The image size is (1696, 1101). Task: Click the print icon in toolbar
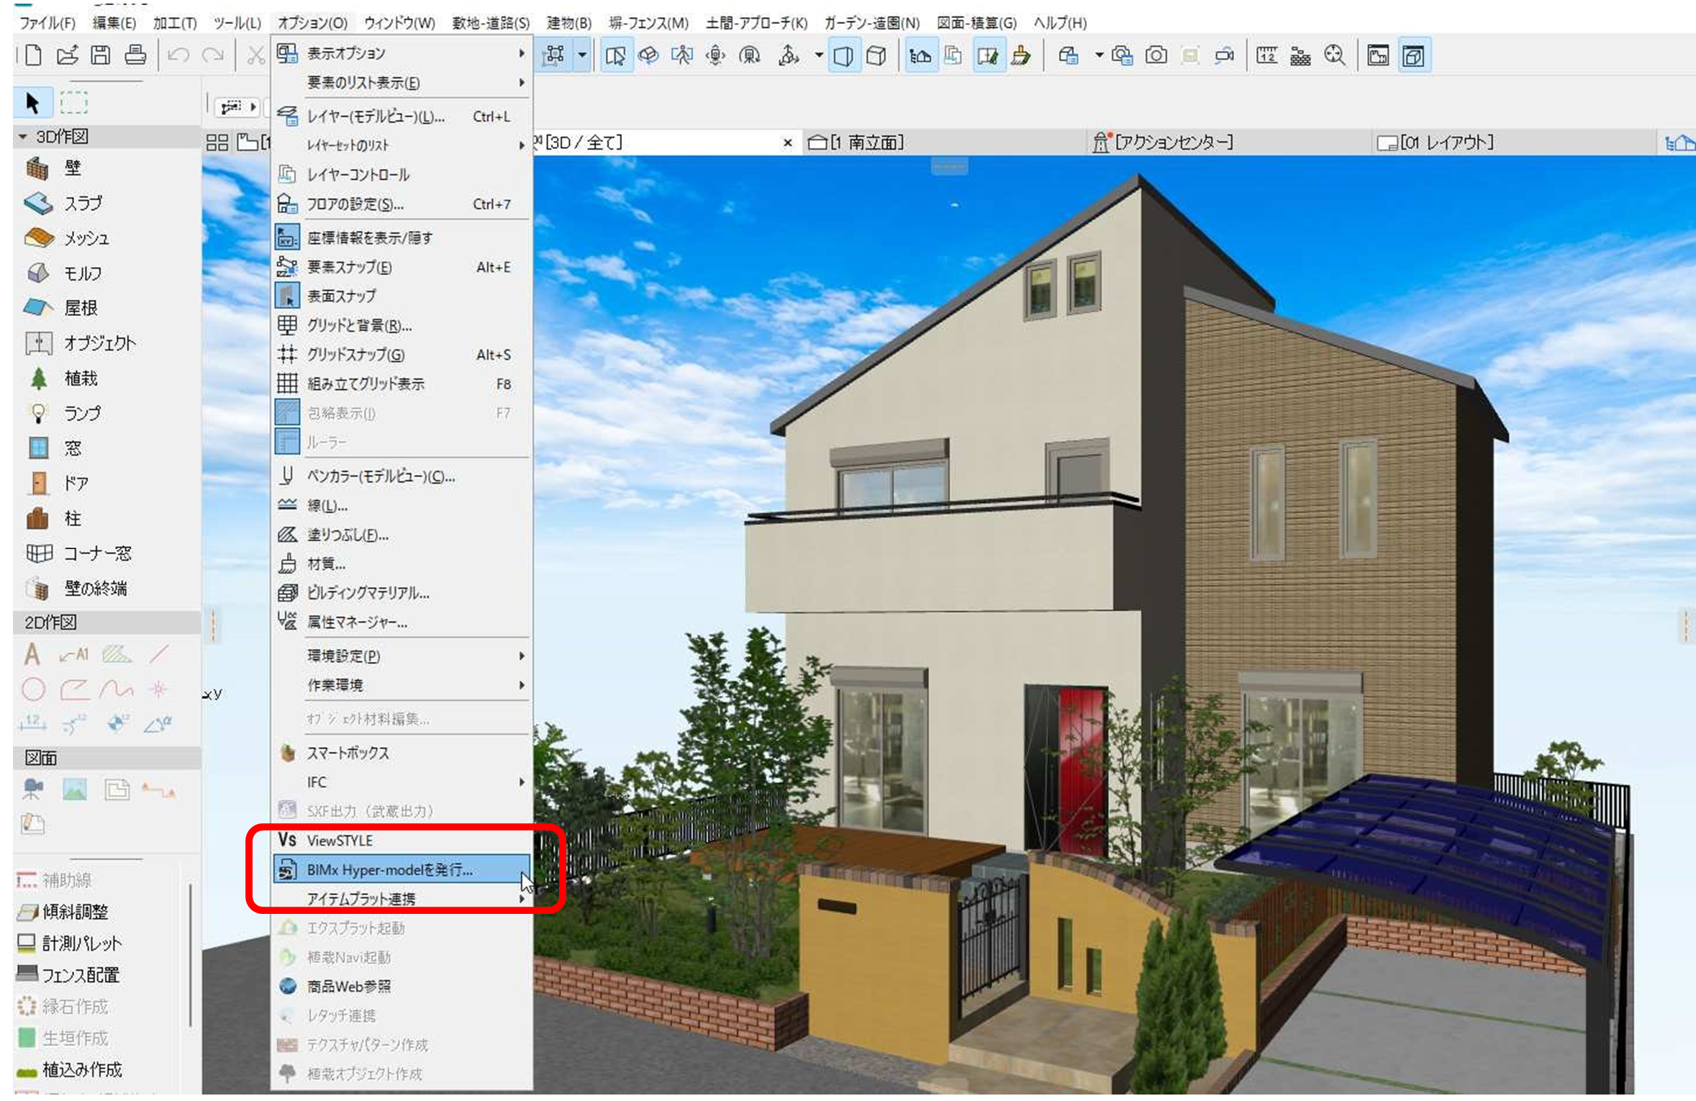pyautogui.click(x=135, y=55)
